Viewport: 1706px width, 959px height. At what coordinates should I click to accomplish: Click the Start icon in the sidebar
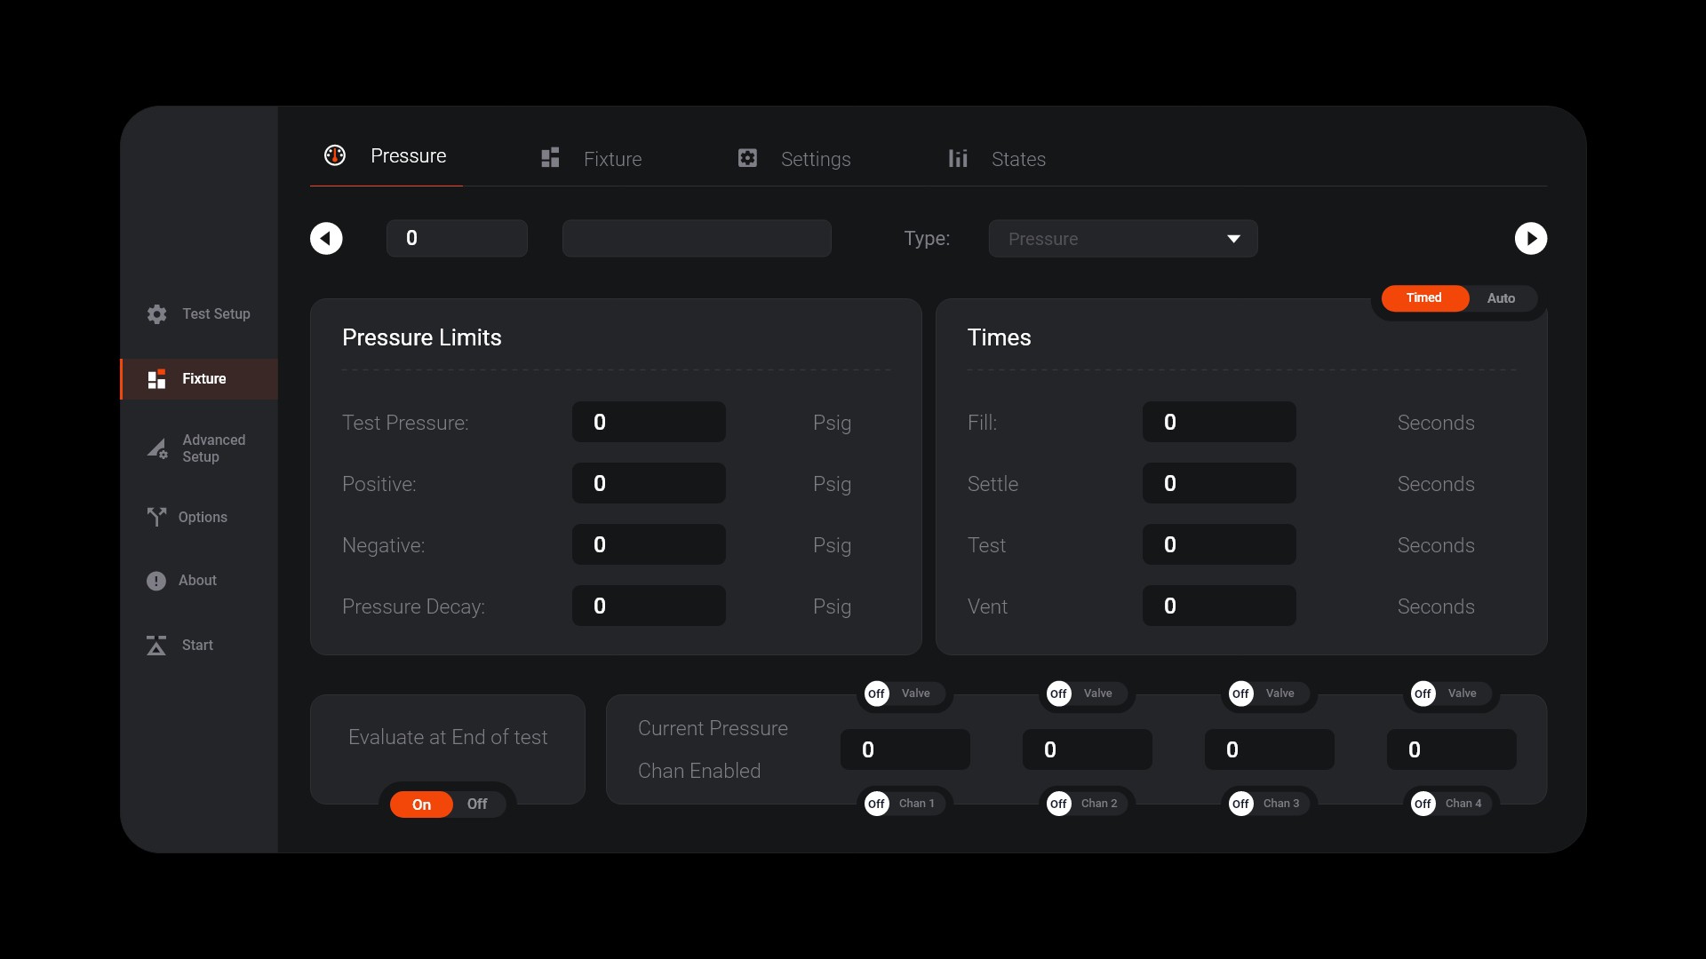[156, 646]
